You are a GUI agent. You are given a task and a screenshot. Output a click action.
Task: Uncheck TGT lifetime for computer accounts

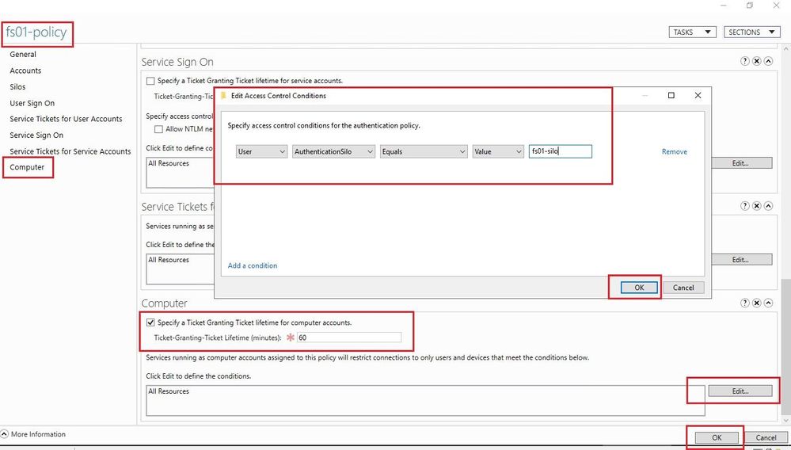150,323
